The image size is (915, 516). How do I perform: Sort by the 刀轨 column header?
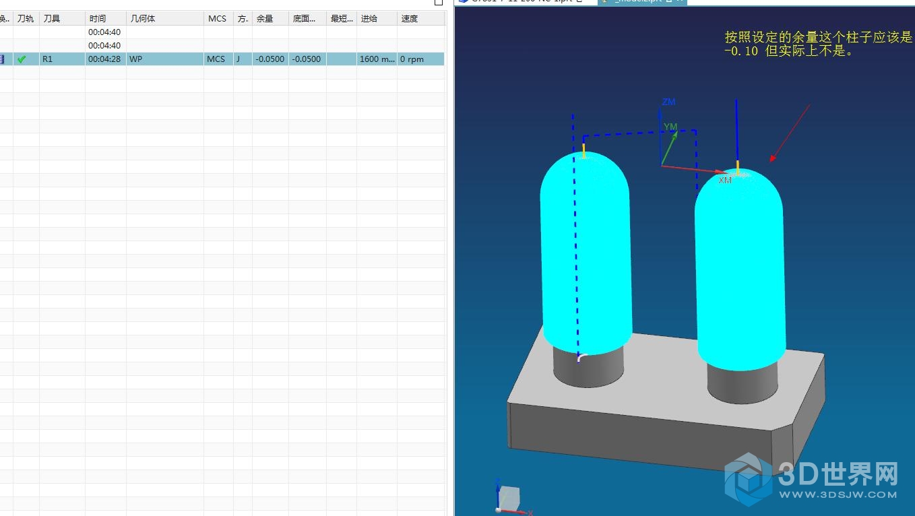(x=26, y=19)
